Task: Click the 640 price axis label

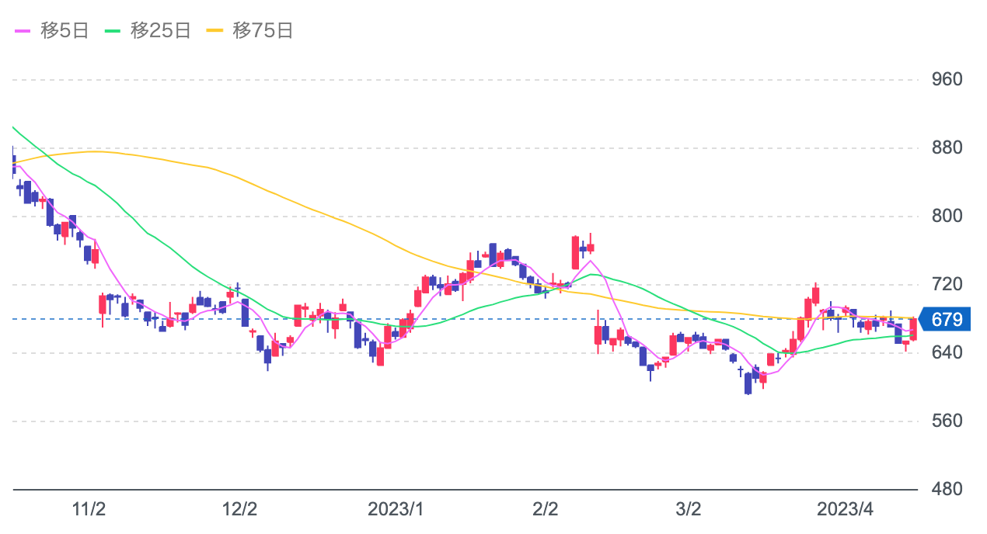Action: (x=947, y=353)
